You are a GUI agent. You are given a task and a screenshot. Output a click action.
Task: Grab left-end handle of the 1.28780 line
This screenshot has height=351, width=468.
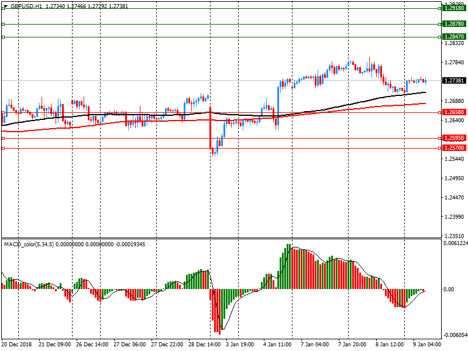pyautogui.click(x=3, y=25)
